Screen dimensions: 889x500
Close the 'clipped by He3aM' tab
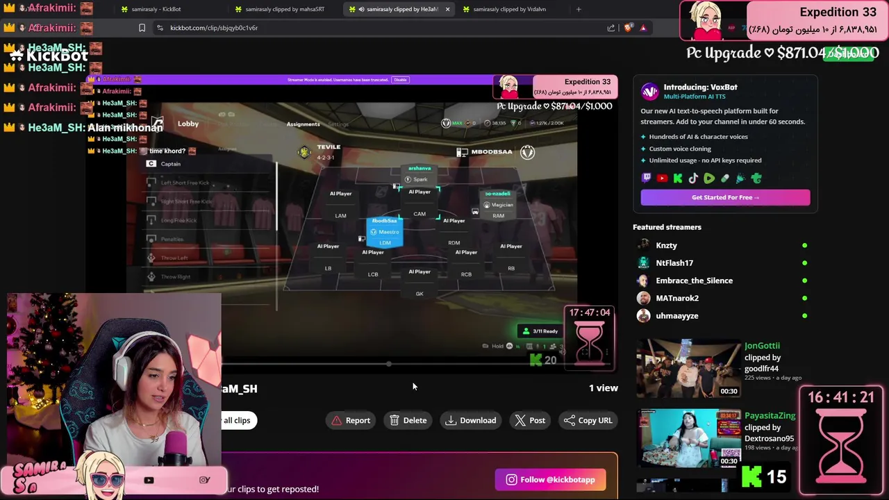tap(447, 9)
